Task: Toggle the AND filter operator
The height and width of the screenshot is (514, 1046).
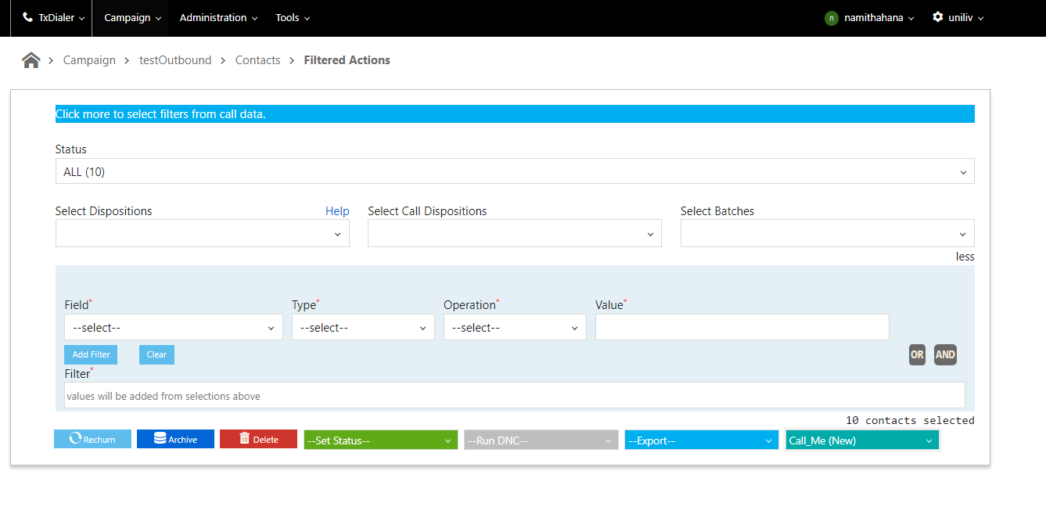Action: (x=945, y=354)
